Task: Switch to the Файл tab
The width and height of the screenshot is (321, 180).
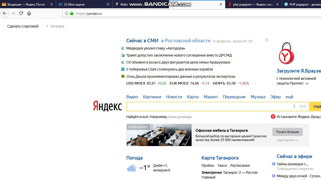Action: pyautogui.click(x=141, y=4)
